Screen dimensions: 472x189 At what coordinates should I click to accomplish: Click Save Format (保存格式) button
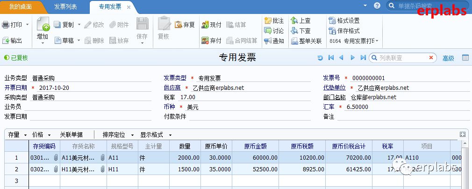[x=344, y=31]
